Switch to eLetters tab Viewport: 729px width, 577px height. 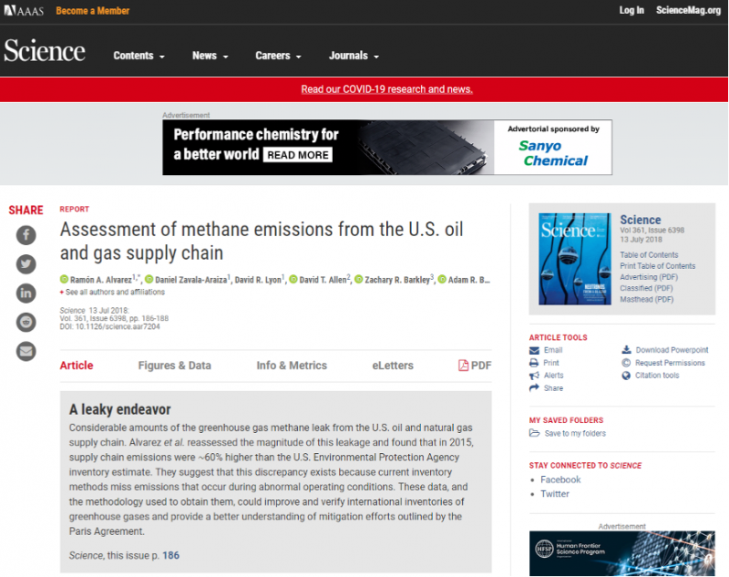pos(393,366)
